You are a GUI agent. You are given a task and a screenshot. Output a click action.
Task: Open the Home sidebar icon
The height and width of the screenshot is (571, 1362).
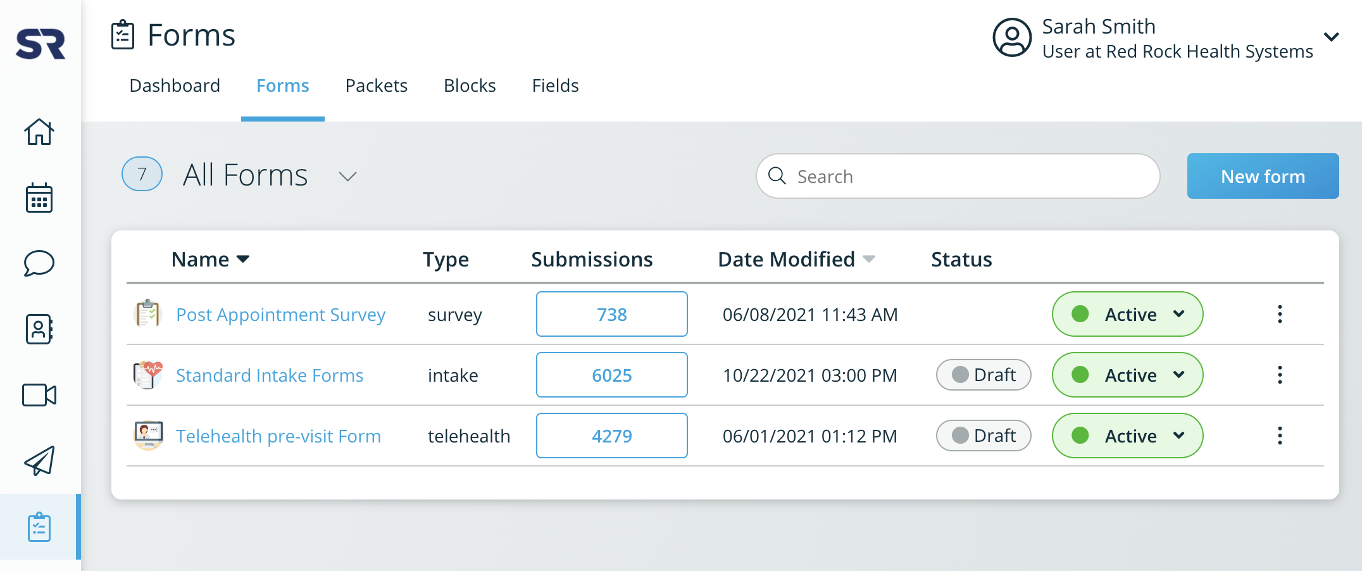point(40,132)
